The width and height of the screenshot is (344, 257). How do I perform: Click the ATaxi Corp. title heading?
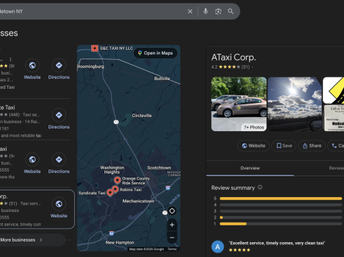[233, 57]
